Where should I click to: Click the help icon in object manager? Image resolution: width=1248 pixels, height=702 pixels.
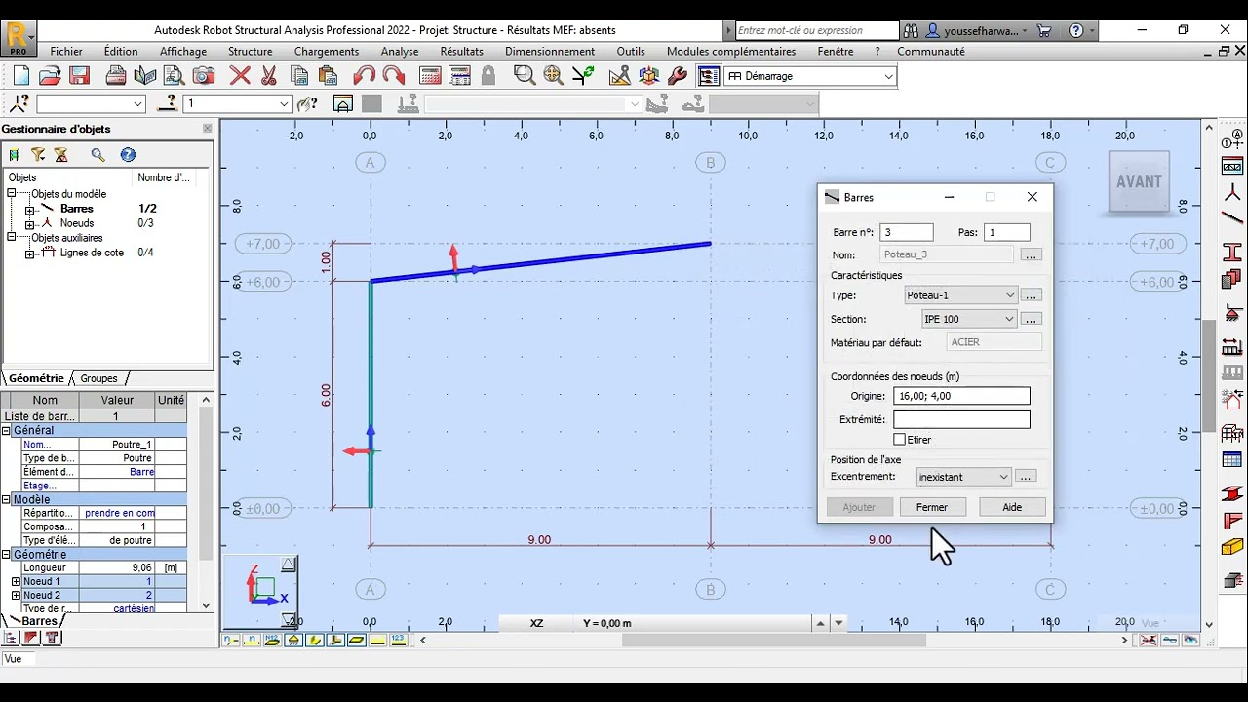[128, 155]
